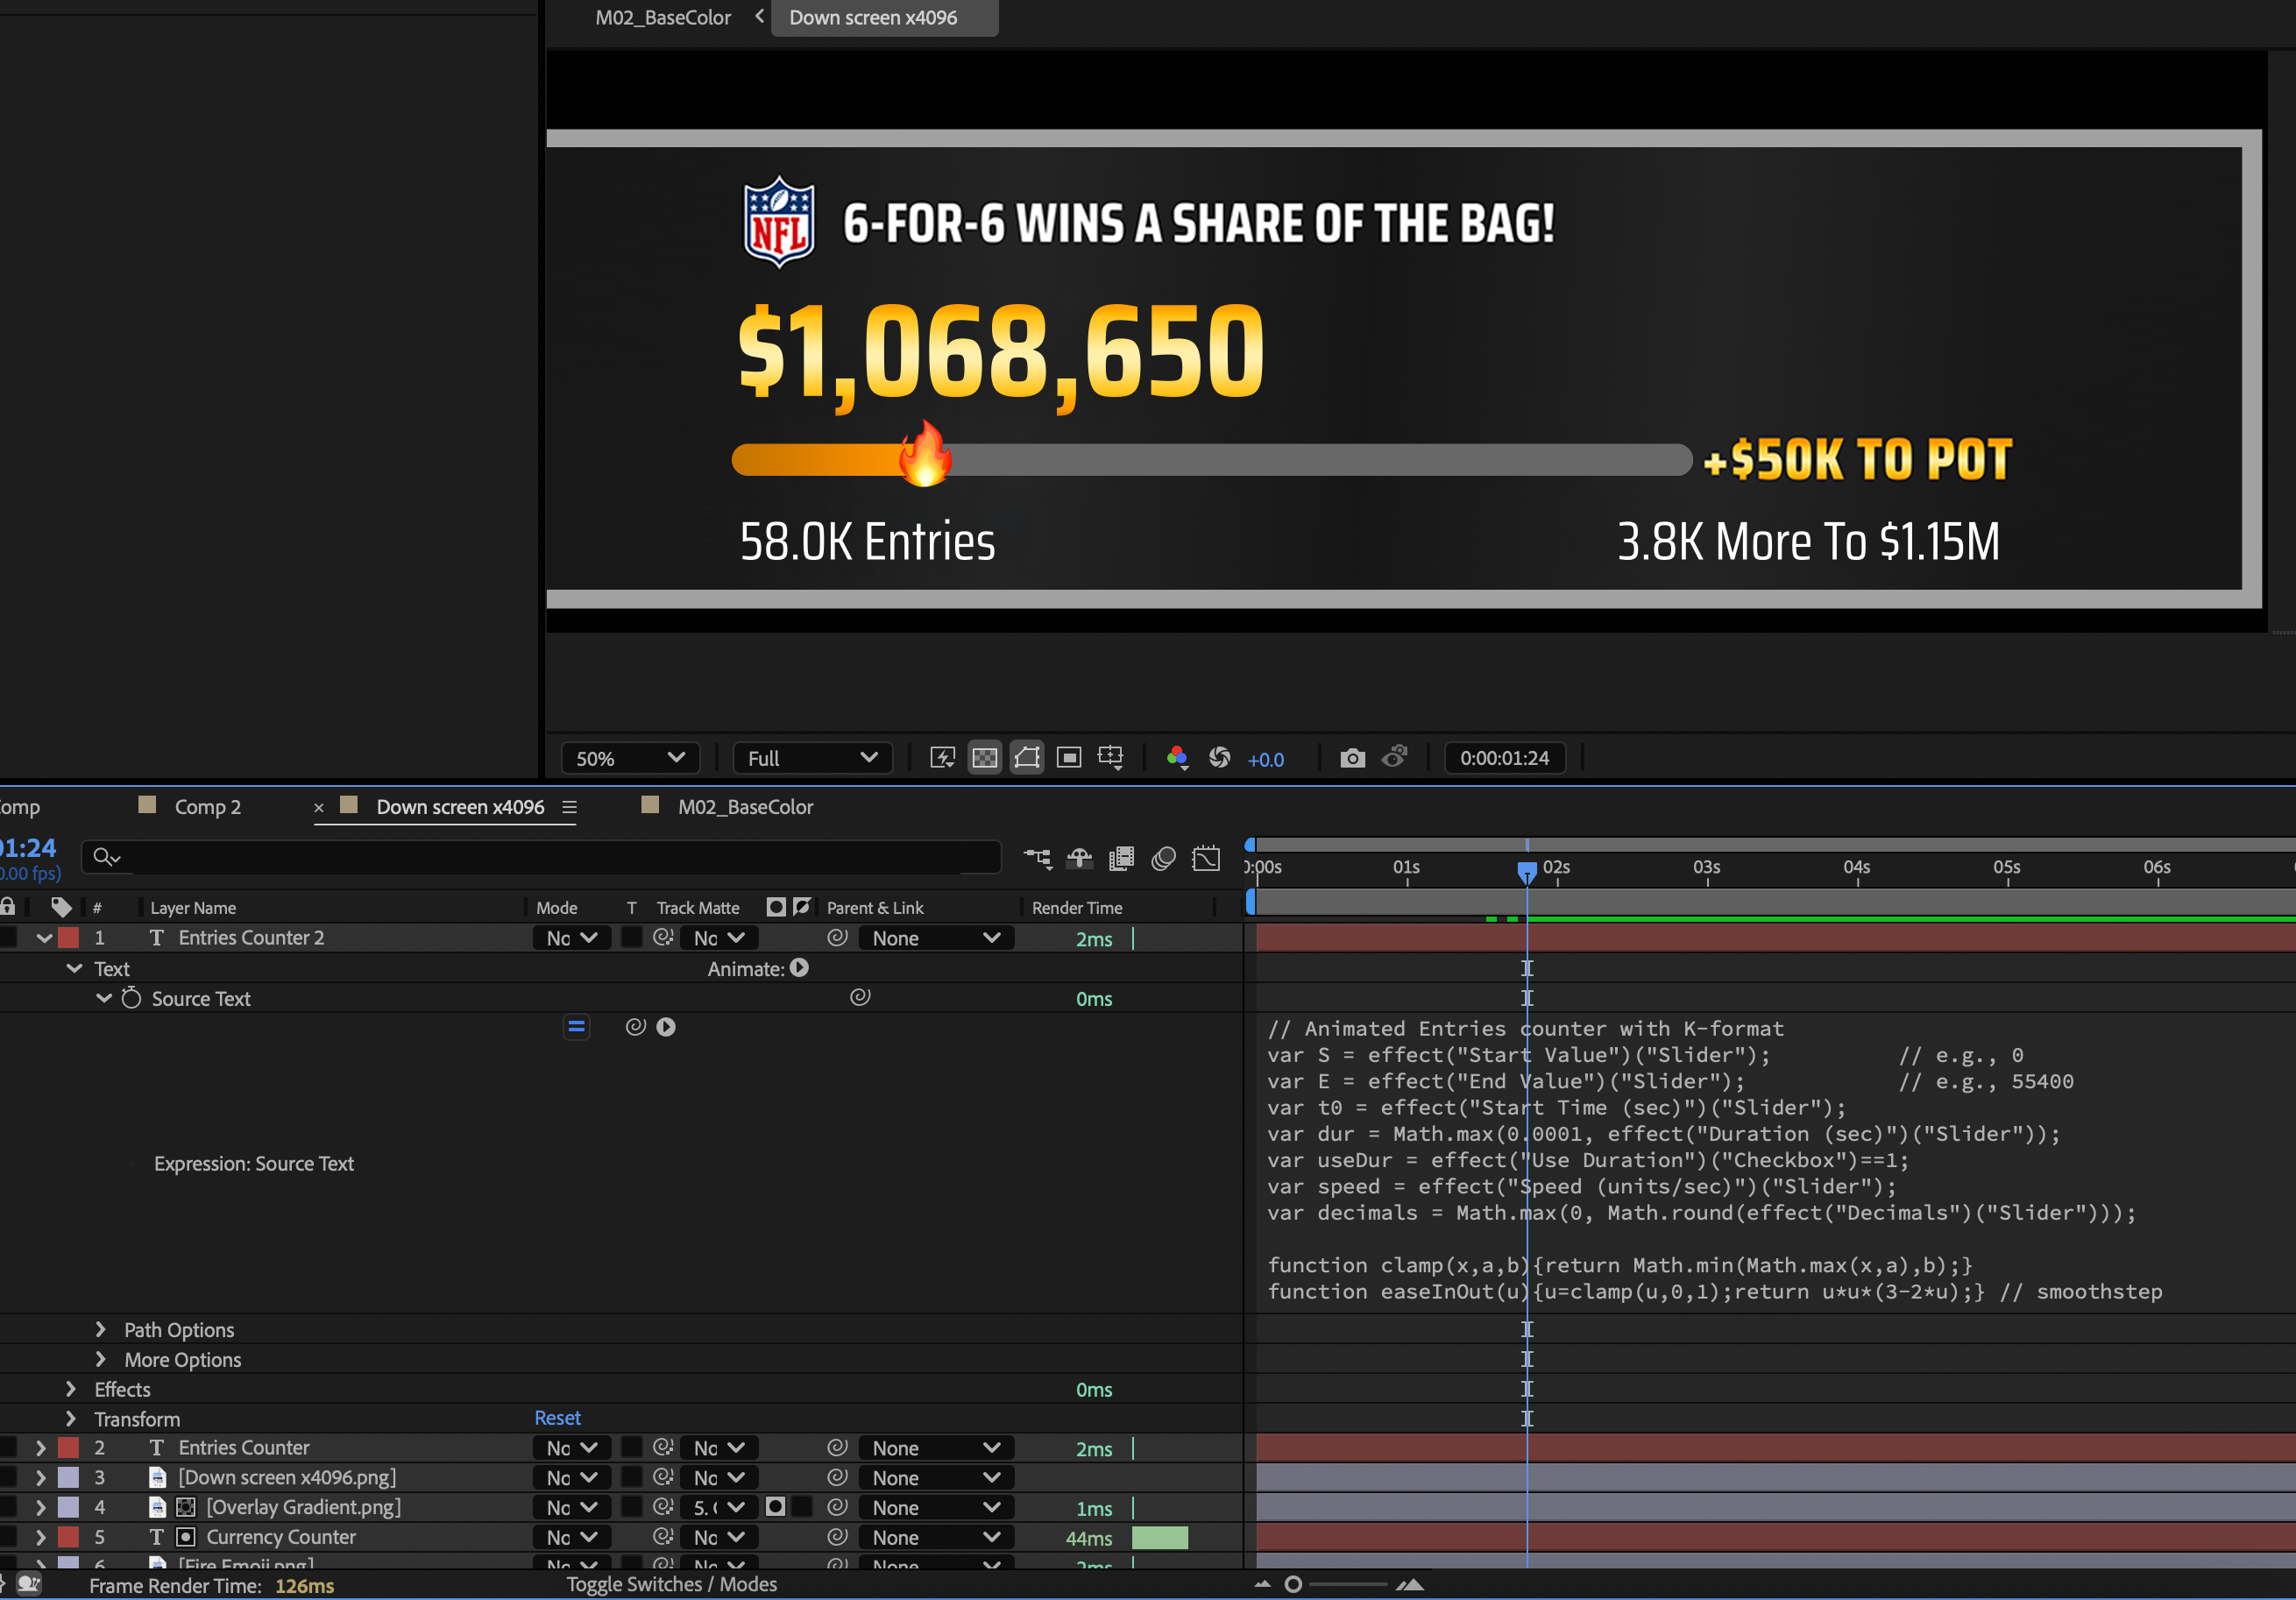Click the Graph Editor icon

(x=1206, y=858)
